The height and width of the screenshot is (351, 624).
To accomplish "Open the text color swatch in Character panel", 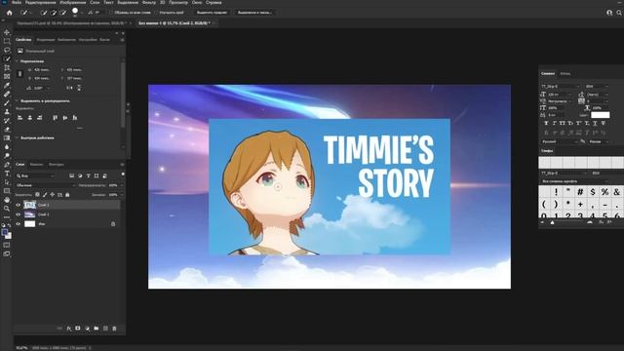I will click(x=601, y=115).
